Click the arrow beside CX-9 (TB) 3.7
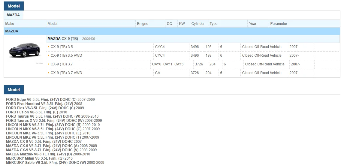This screenshot has width=341, height=168. click(x=48, y=64)
